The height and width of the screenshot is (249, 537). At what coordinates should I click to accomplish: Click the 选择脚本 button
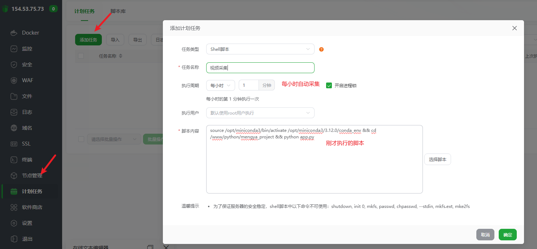point(437,159)
